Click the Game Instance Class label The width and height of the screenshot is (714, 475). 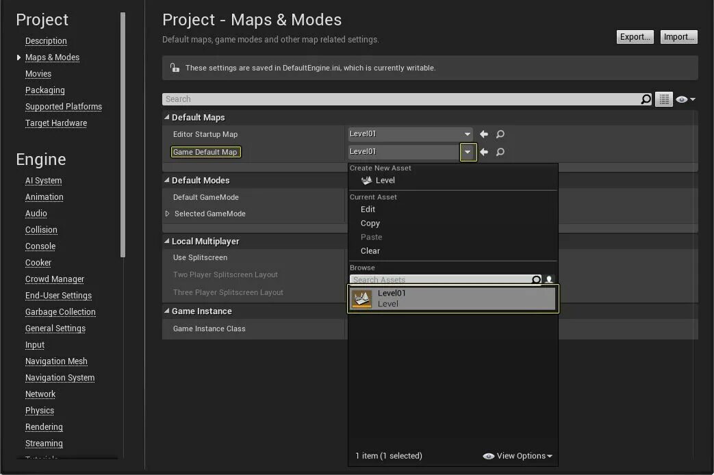coord(209,329)
